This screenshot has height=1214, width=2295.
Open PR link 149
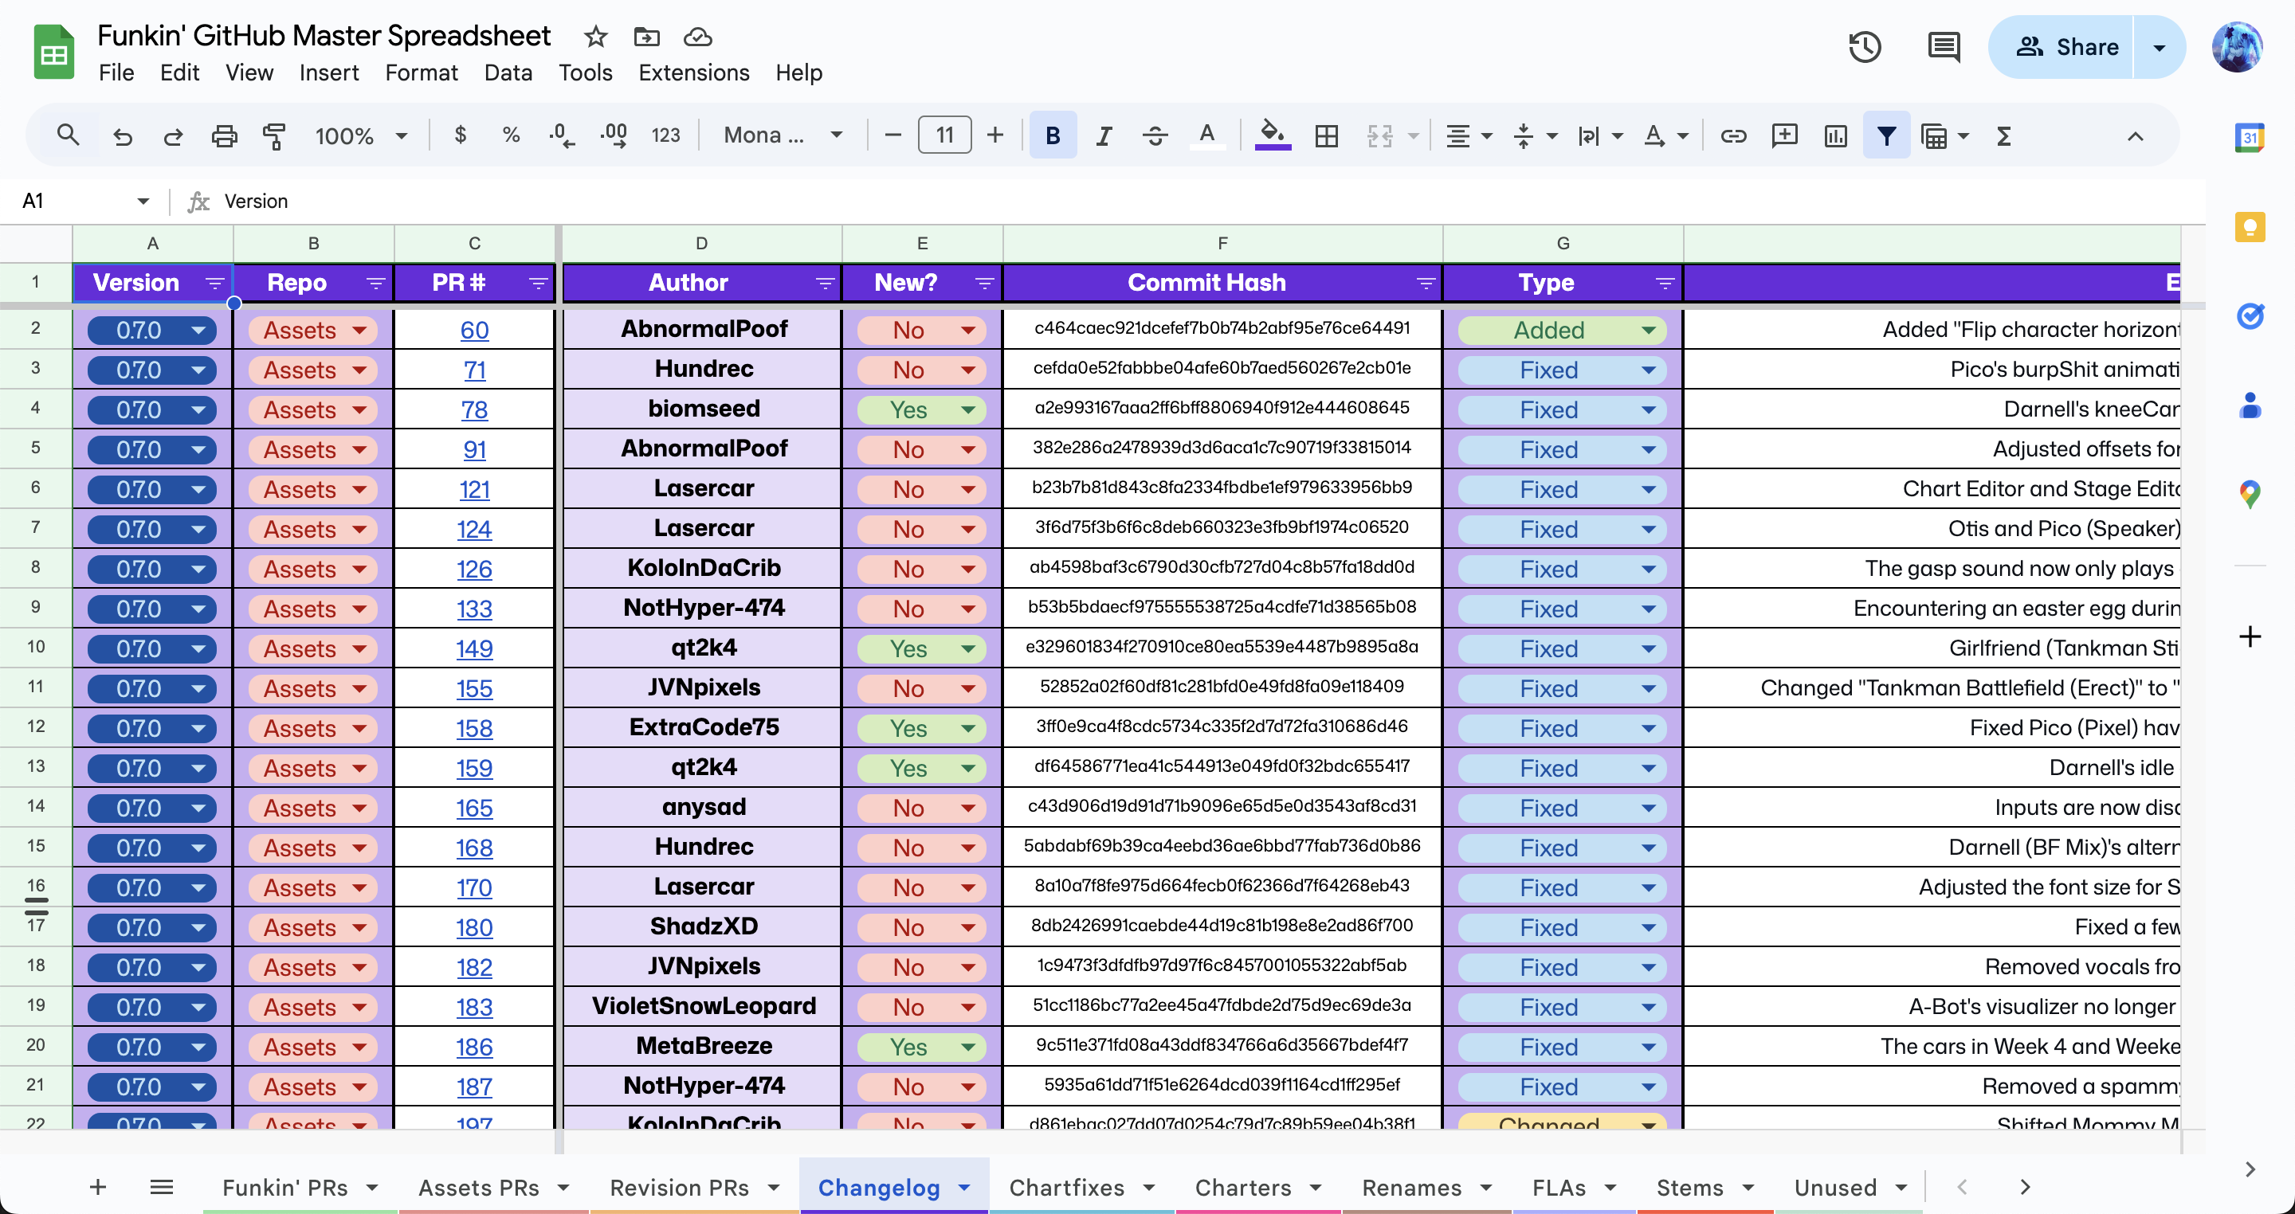tap(474, 649)
